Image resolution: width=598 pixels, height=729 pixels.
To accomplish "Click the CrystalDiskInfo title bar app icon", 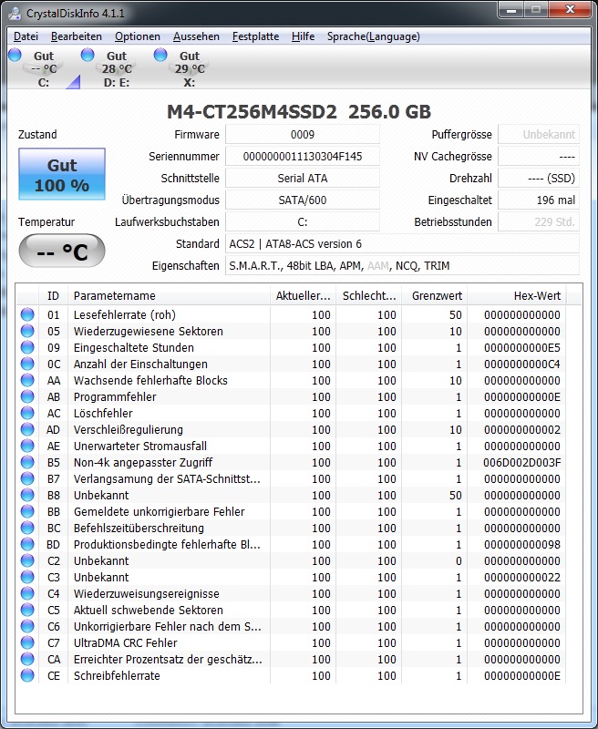I will pyautogui.click(x=15, y=13).
